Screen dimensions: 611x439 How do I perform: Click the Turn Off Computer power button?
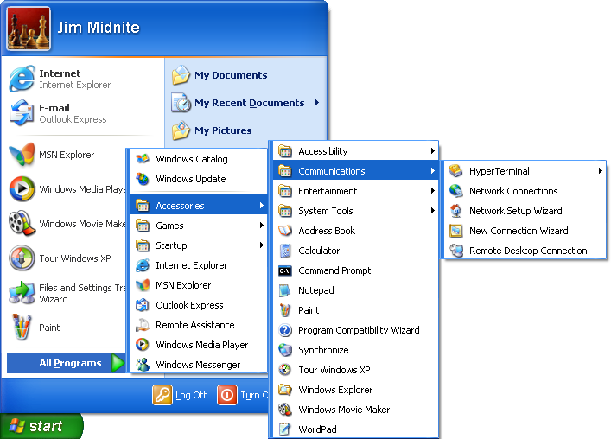[x=226, y=396]
